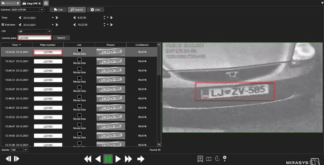Sort results by Confidence column header
Image resolution: width=324 pixels, height=165 pixels.
click(142, 45)
